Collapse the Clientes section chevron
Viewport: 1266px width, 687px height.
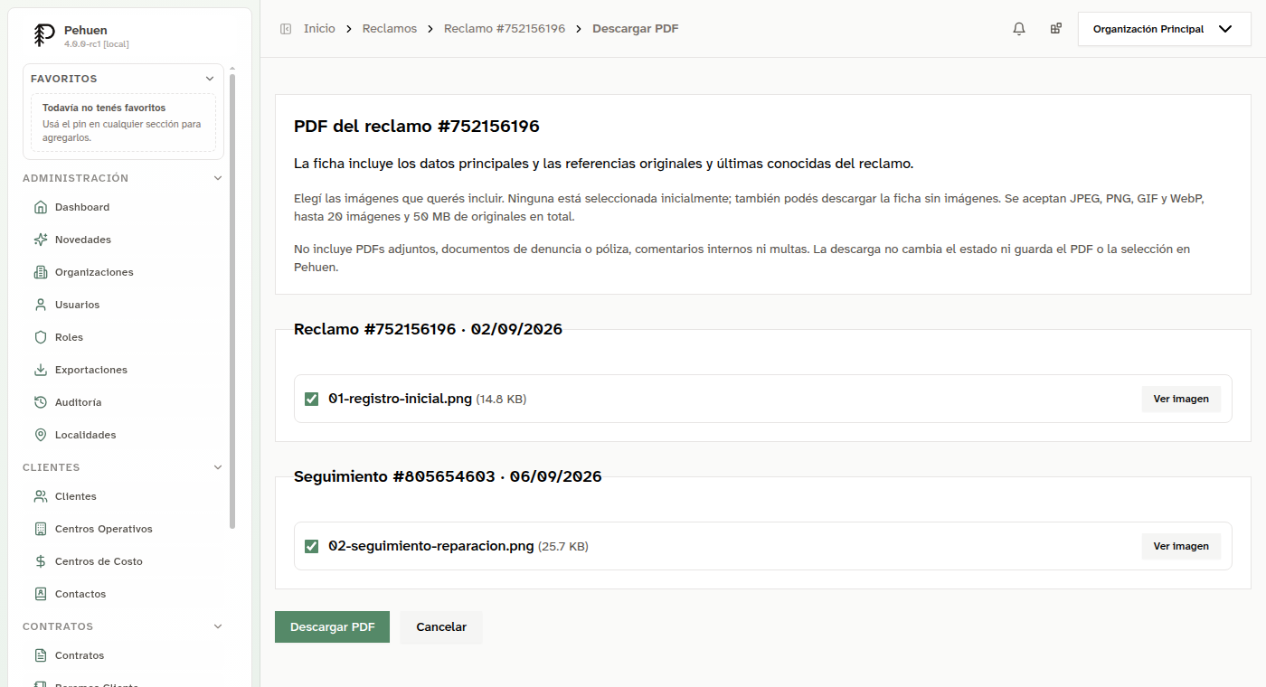[x=217, y=467]
